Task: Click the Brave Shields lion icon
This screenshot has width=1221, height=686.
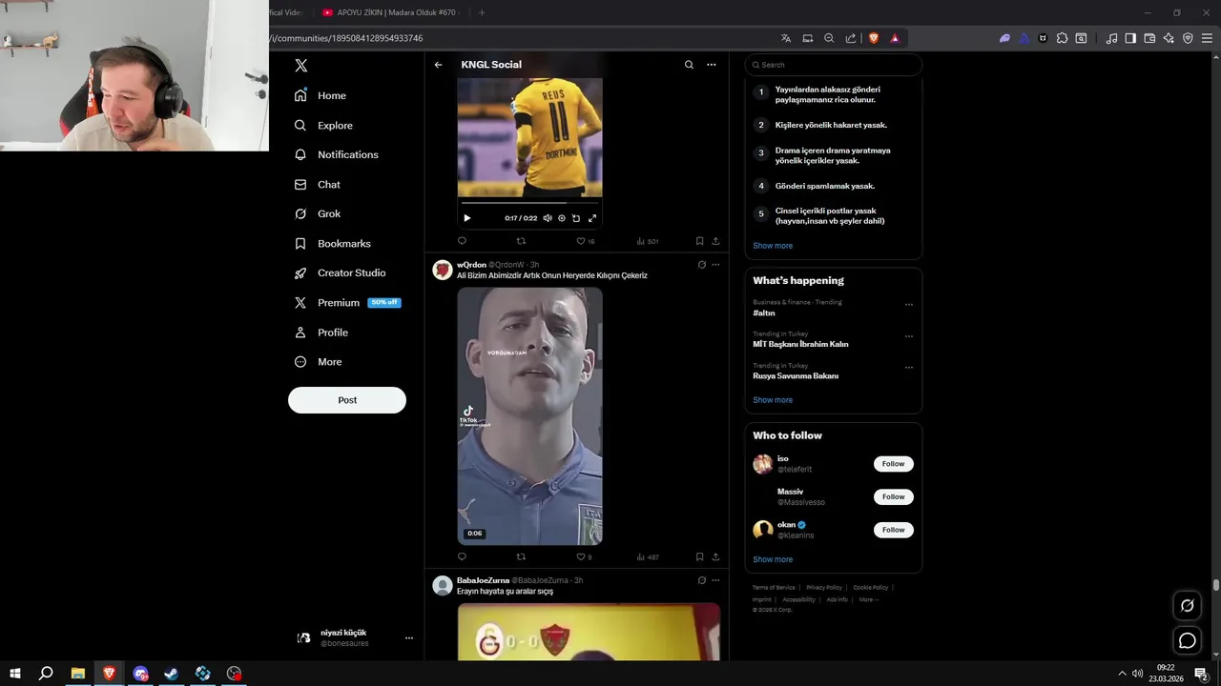Action: coord(874,38)
